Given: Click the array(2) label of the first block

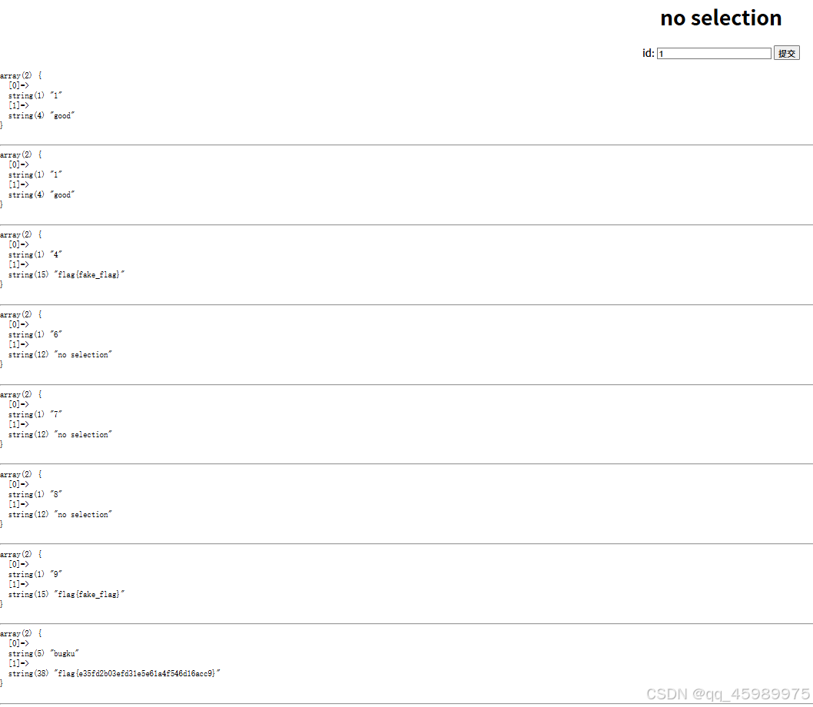Looking at the screenshot, I should coord(17,75).
